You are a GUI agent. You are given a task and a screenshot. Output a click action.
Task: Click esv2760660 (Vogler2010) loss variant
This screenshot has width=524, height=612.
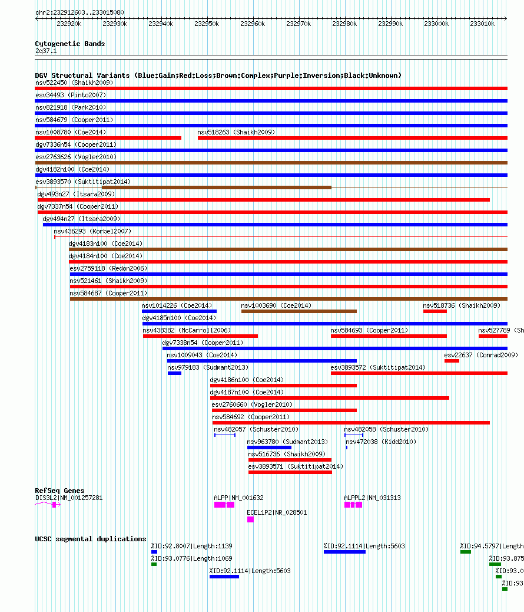tap(284, 410)
